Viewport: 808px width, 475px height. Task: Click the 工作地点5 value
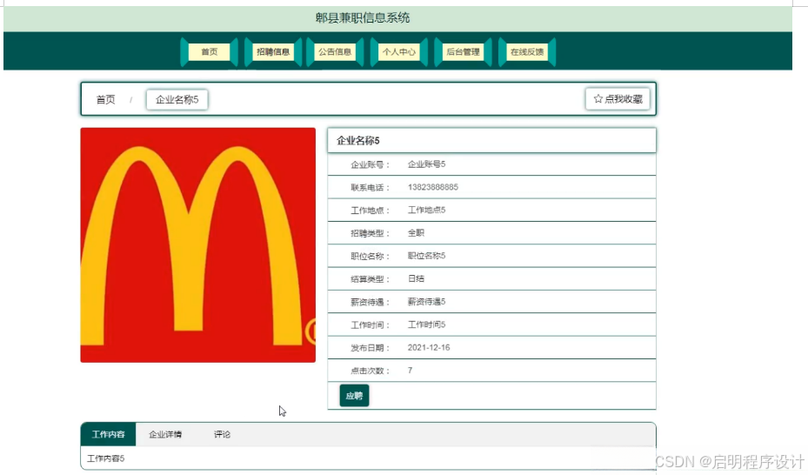coord(427,211)
